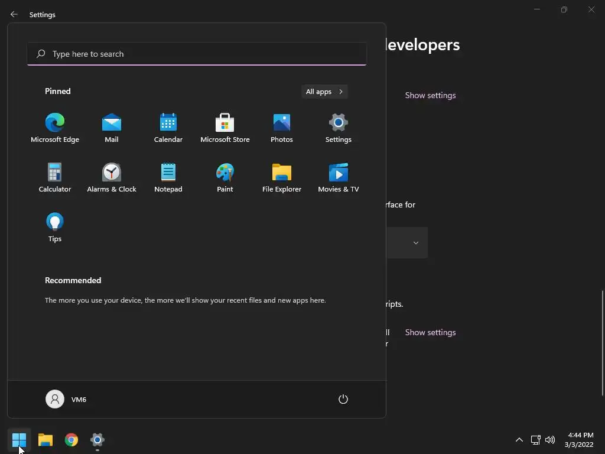This screenshot has height=454, width=605.
Task: Open Alarms & Clock
Action: [x=112, y=177]
